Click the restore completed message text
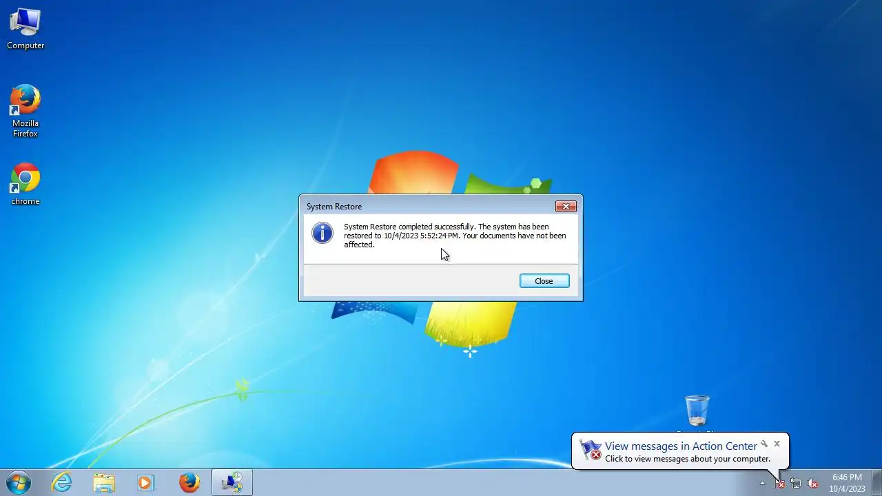 (455, 236)
